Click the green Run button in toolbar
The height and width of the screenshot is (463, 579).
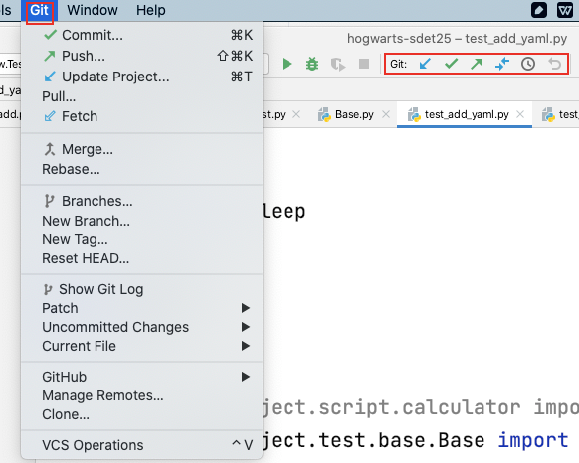[287, 64]
